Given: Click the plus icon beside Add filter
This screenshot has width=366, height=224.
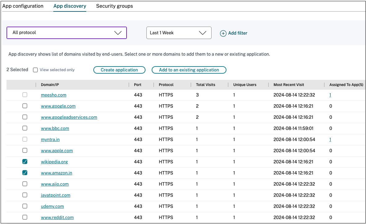Looking at the screenshot, I should [x=223, y=33].
